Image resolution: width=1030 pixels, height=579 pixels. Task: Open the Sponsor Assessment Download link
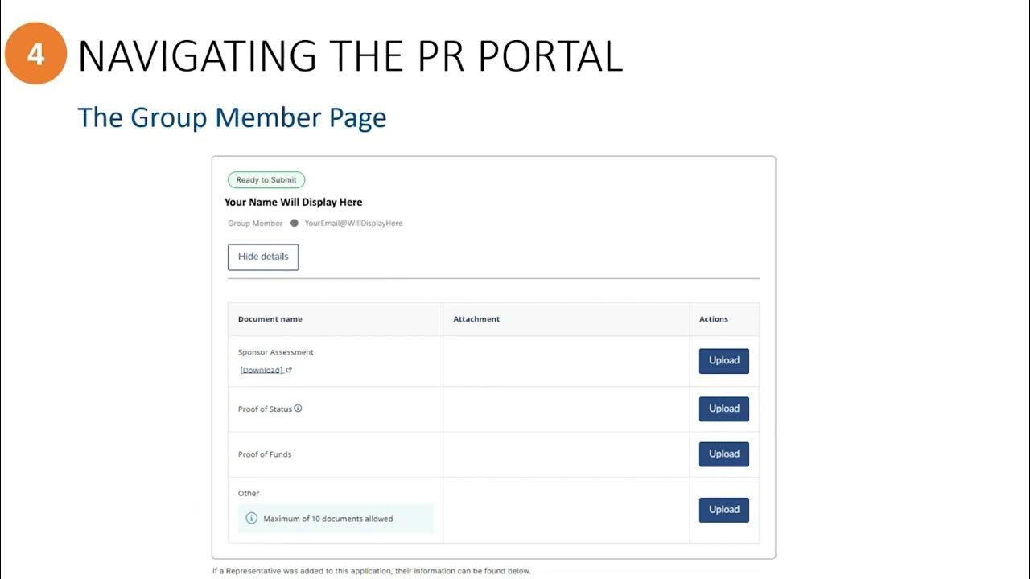point(262,370)
